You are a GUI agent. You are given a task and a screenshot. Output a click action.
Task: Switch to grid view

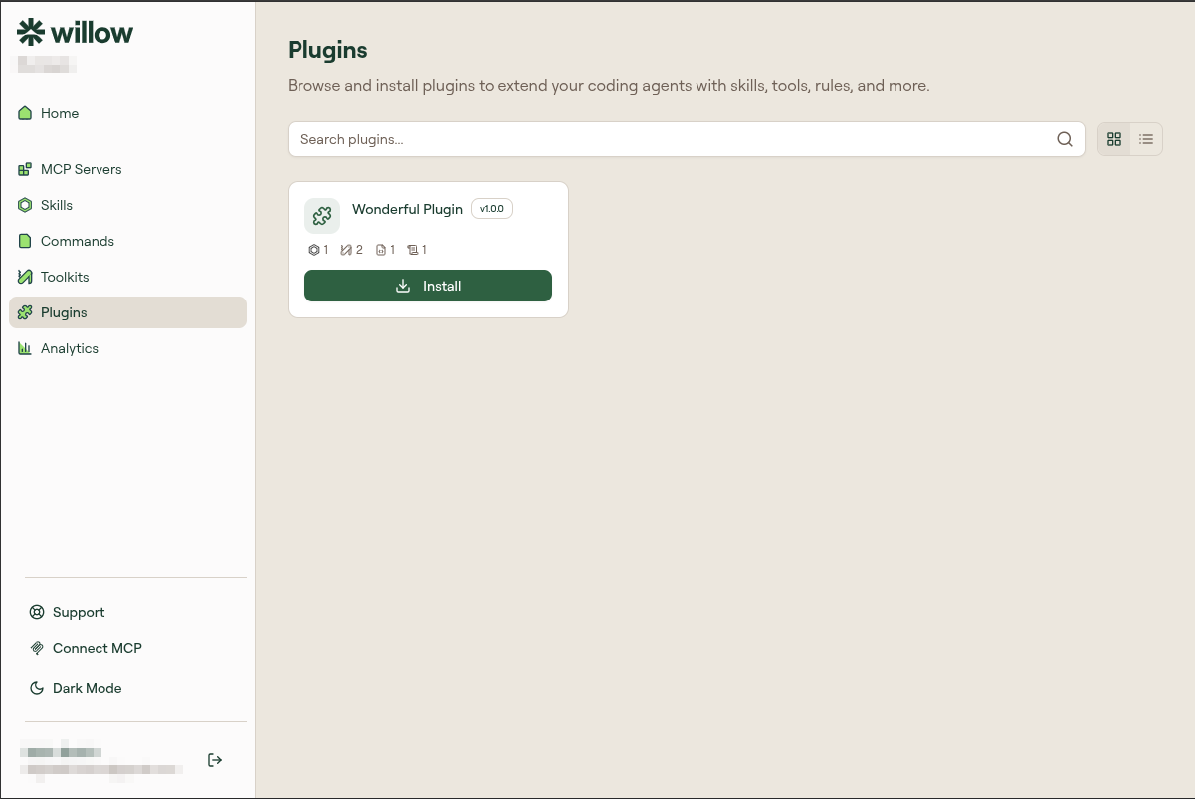point(1114,139)
